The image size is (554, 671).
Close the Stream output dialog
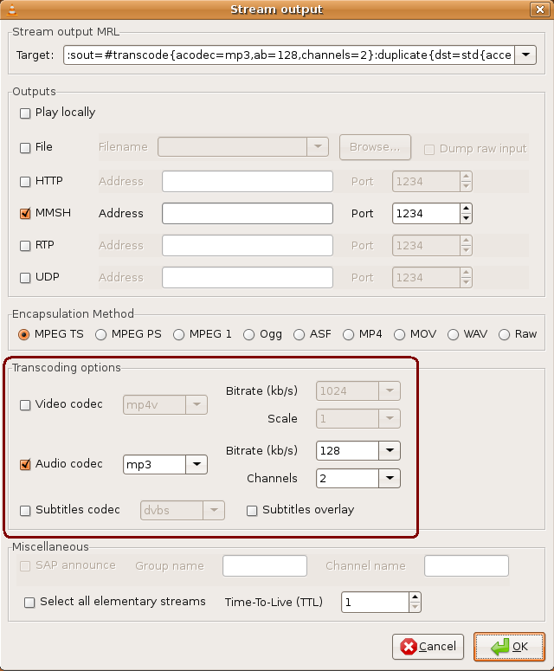click(540, 9)
